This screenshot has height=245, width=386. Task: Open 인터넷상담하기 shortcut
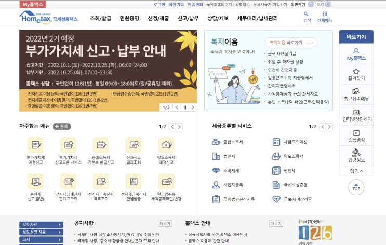click(356, 116)
